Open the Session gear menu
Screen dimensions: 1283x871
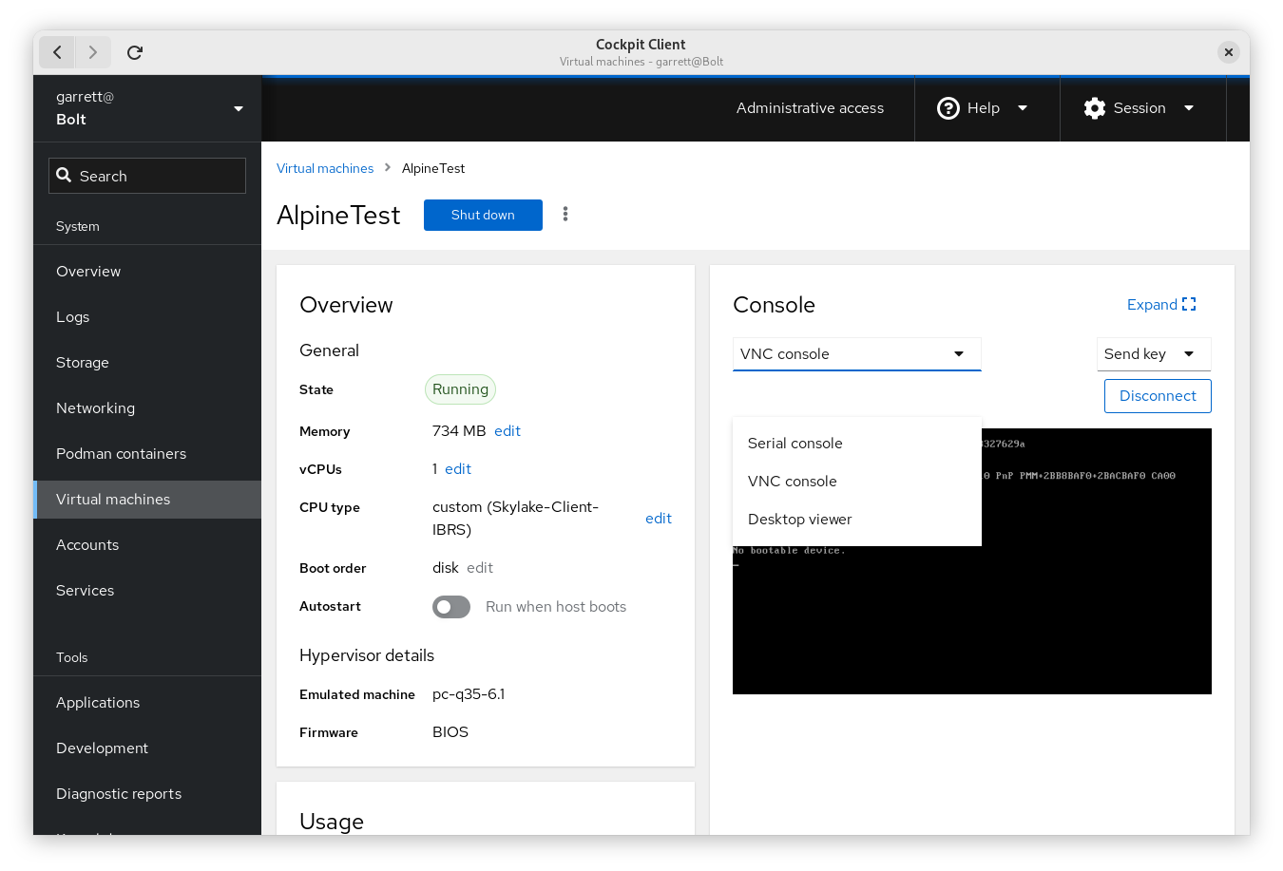(x=1094, y=107)
